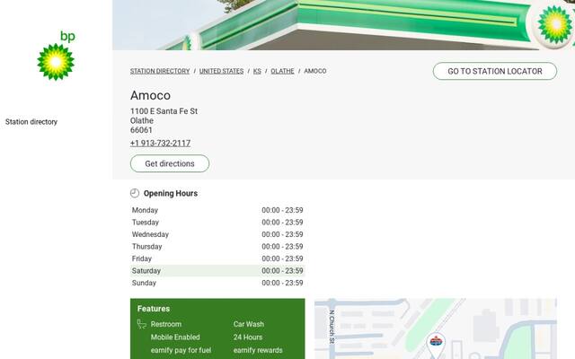Click the earnify rewards feature
This screenshot has width=575, height=359.
tap(258, 350)
